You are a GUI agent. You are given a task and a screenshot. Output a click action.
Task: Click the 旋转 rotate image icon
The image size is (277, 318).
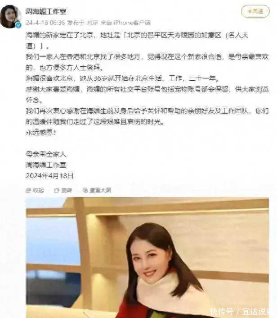(57, 190)
